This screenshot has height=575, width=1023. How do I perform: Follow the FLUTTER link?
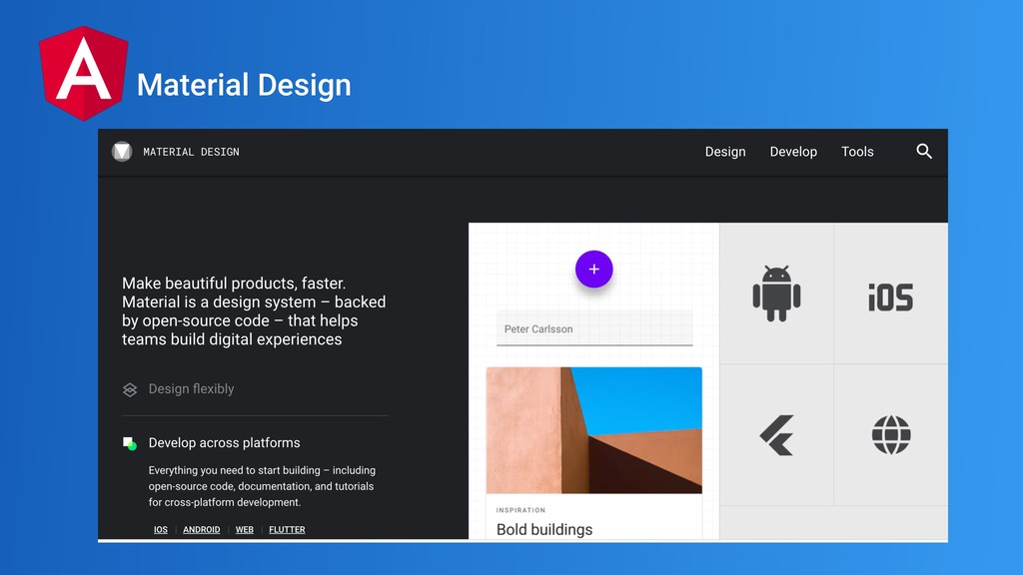[x=287, y=529]
